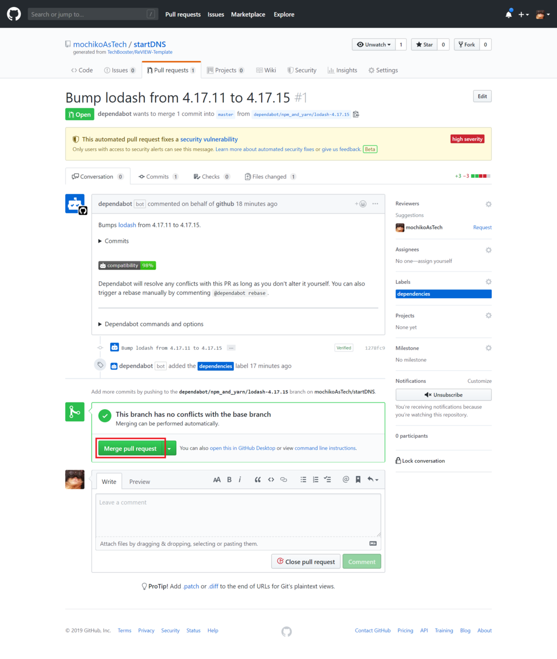Insert code formatting in comment editor
This screenshot has width=557, height=659.
point(271,479)
